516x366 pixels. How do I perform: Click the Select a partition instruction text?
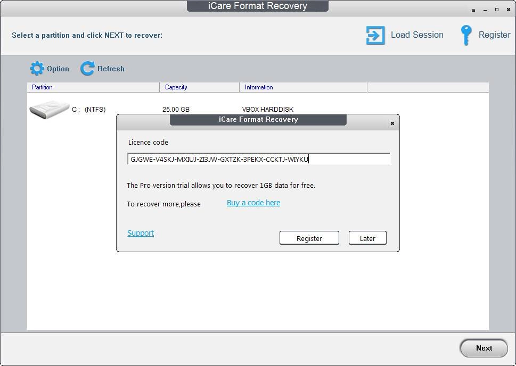pyautogui.click(x=87, y=35)
